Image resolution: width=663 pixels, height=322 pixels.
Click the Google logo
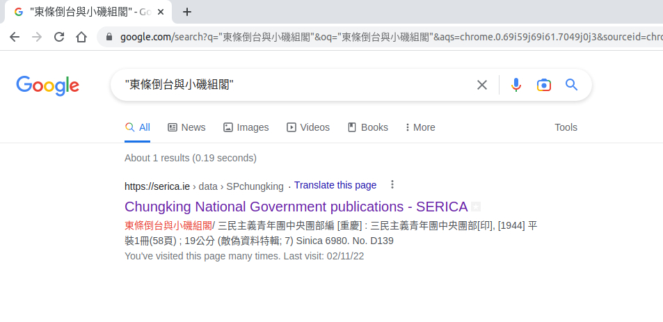pyautogui.click(x=47, y=85)
